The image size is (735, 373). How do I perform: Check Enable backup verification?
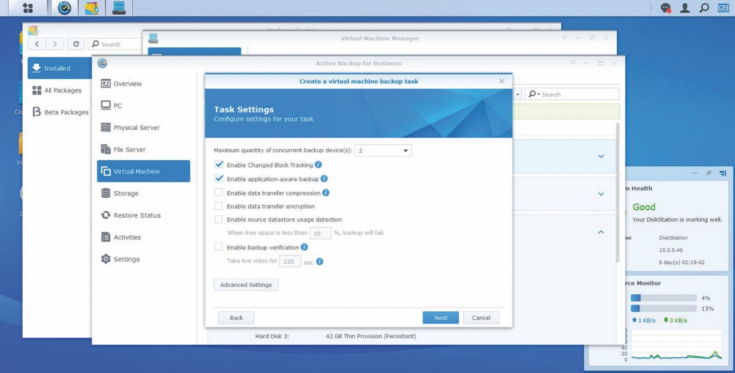(219, 248)
